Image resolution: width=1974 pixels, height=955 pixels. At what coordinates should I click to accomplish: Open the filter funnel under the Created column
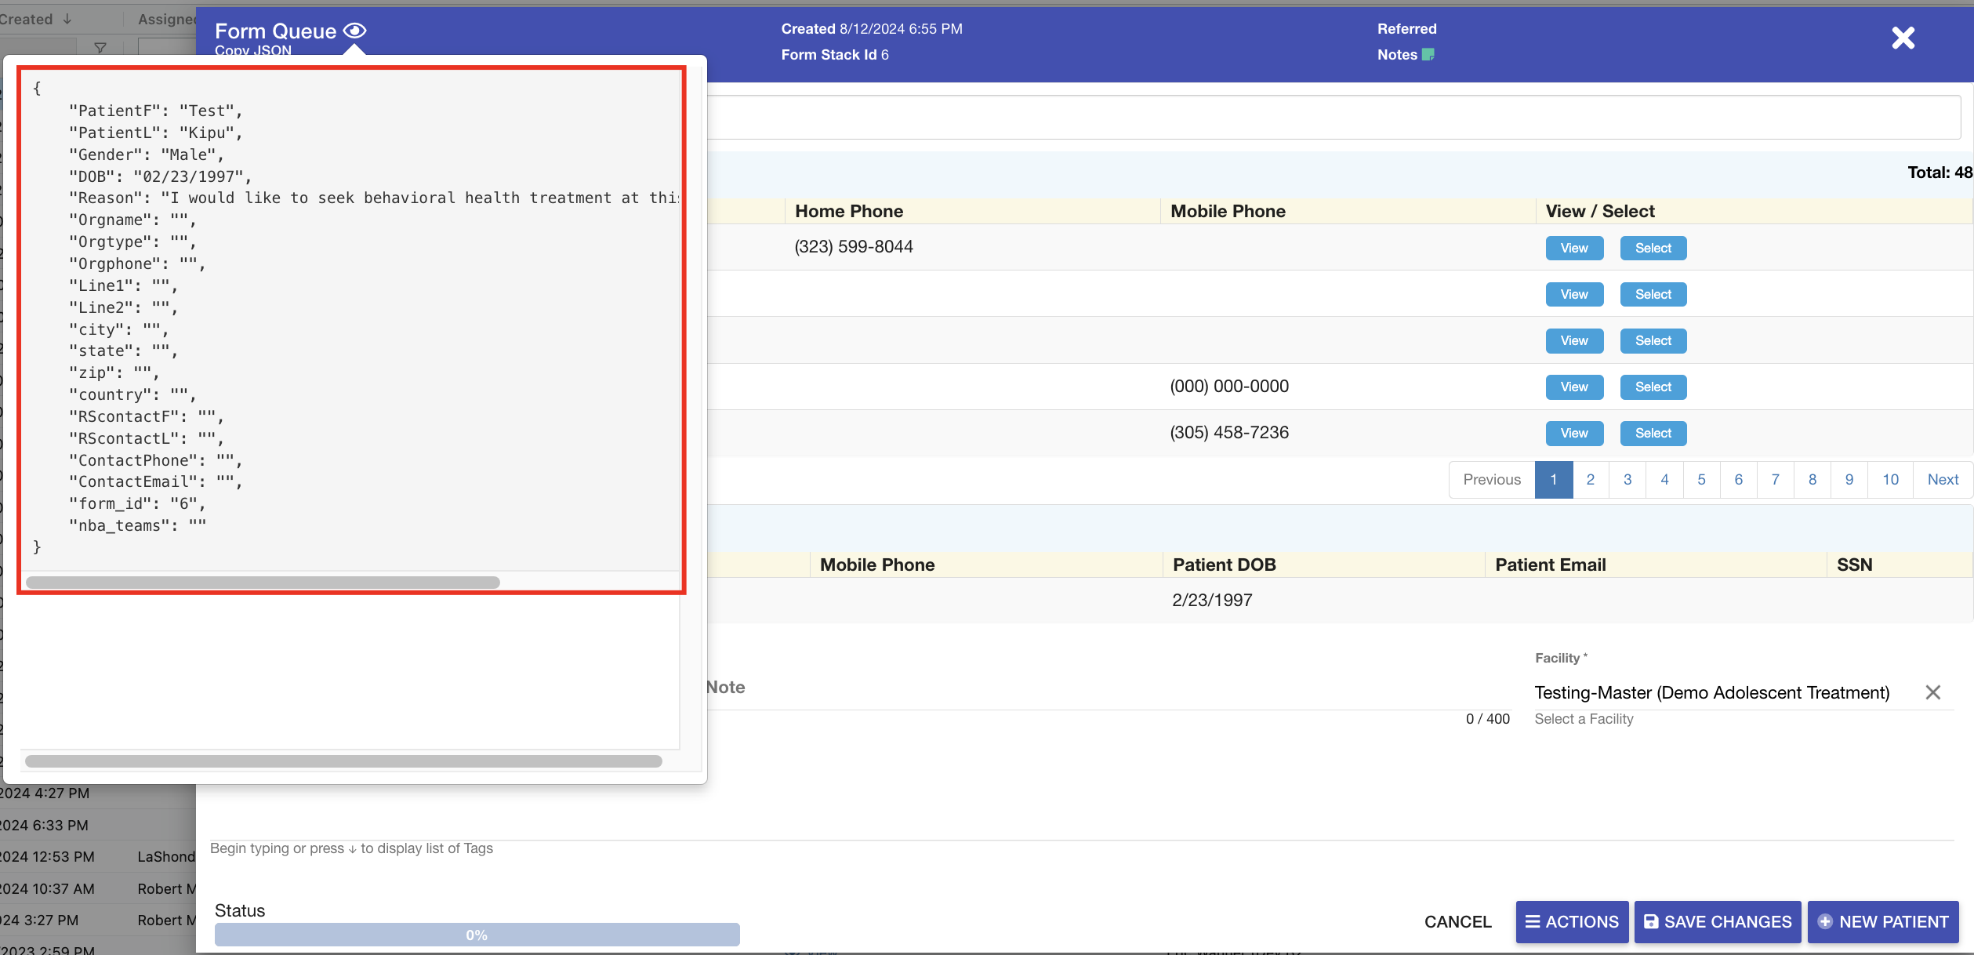point(101,49)
